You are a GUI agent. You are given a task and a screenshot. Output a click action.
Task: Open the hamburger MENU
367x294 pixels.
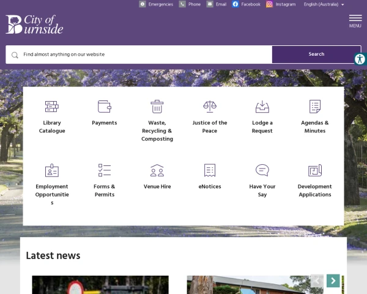(355, 21)
